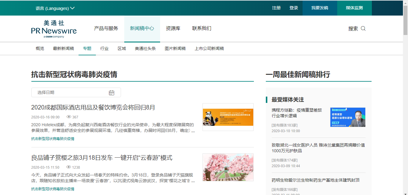Go to the 美通社头条 tab
Image resolution: width=408 pixels, height=195 pixels.
(145, 48)
